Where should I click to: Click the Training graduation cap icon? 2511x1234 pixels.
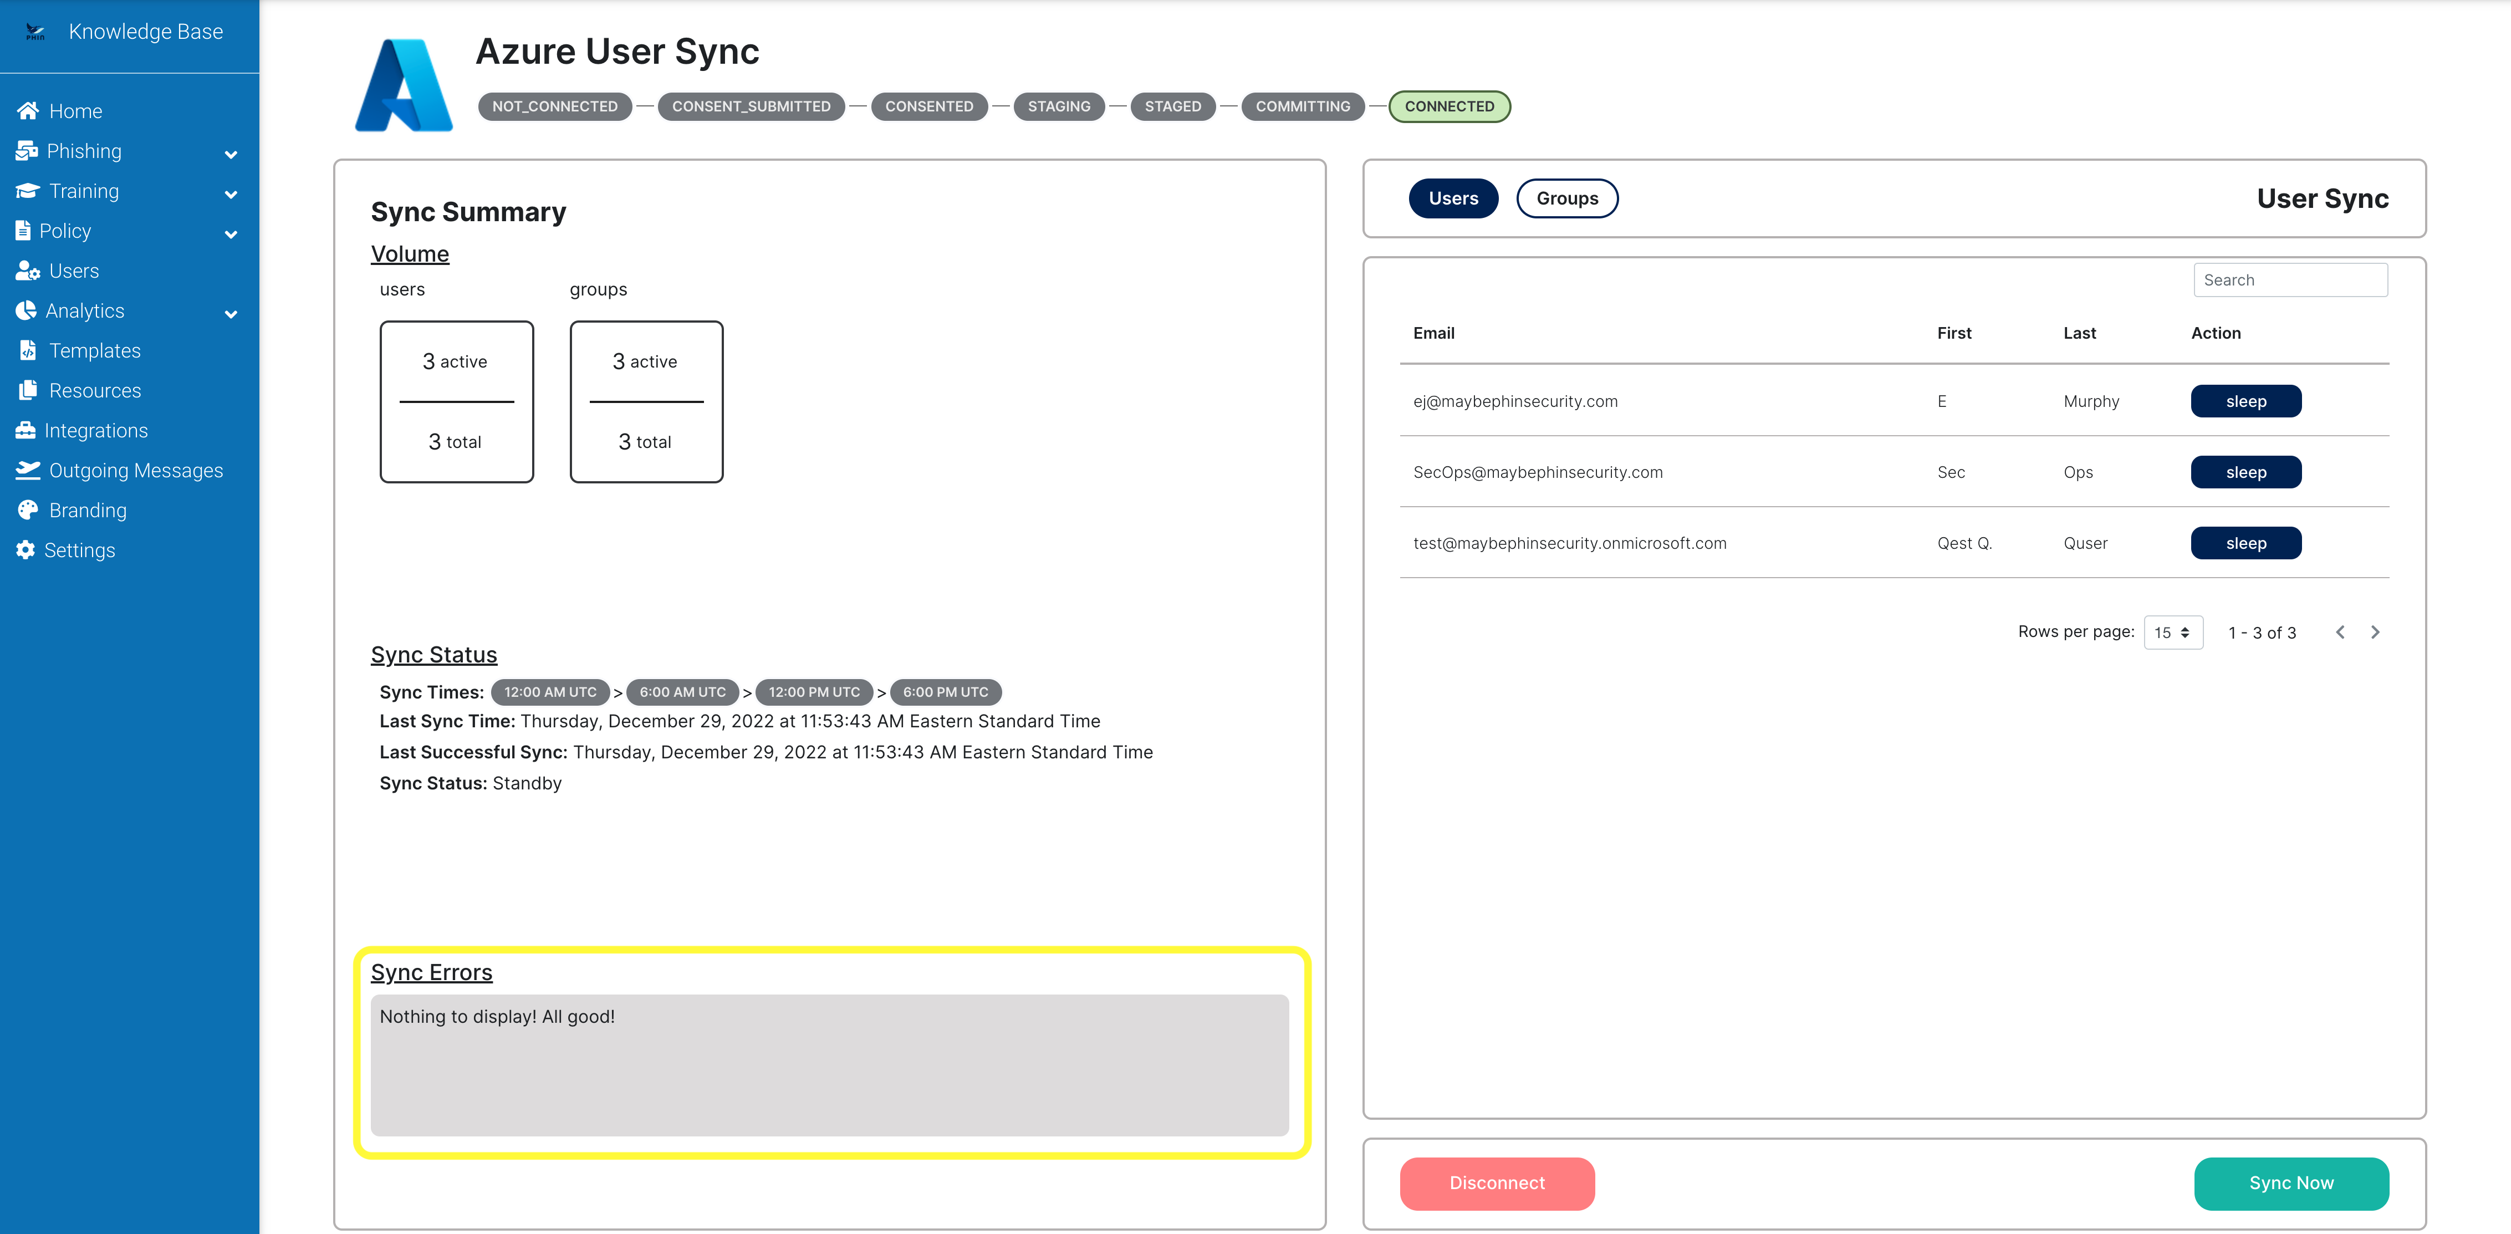click(x=27, y=191)
